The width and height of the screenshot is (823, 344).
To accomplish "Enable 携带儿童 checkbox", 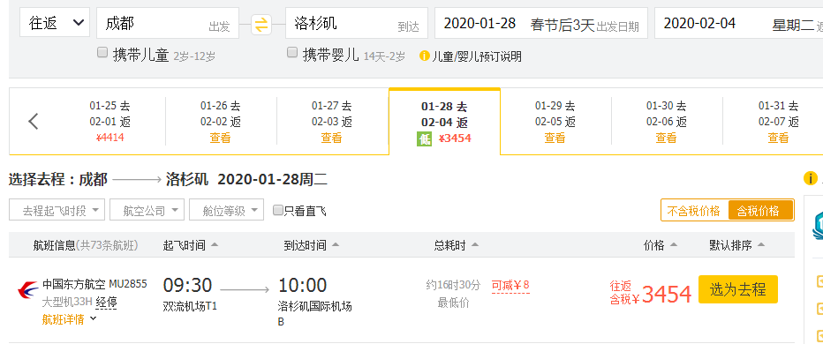I will pyautogui.click(x=102, y=52).
